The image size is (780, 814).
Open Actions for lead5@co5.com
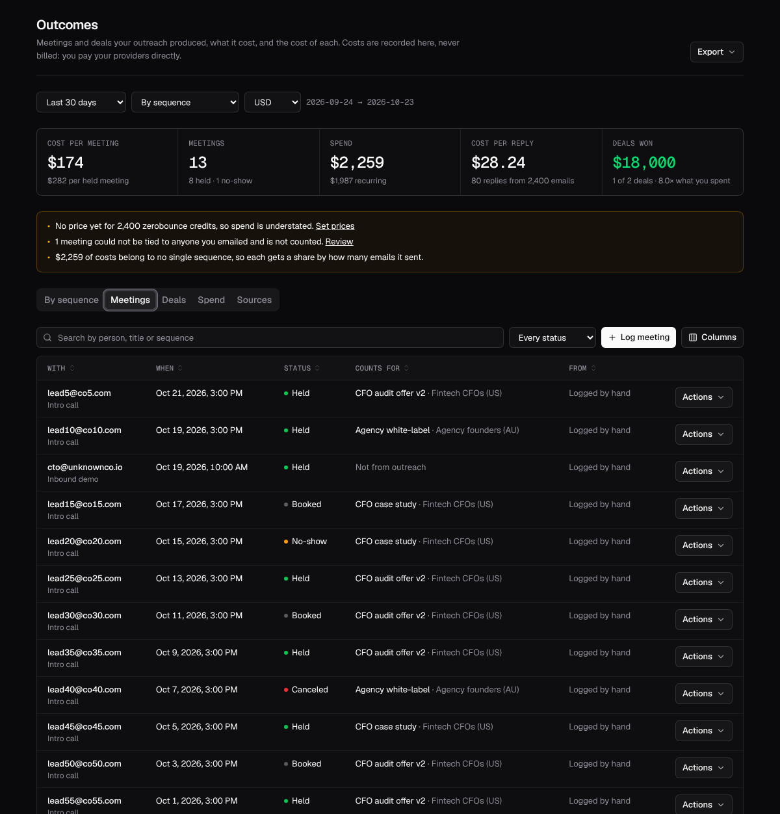704,397
